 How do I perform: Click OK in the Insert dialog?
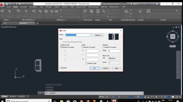[x=95, y=68]
